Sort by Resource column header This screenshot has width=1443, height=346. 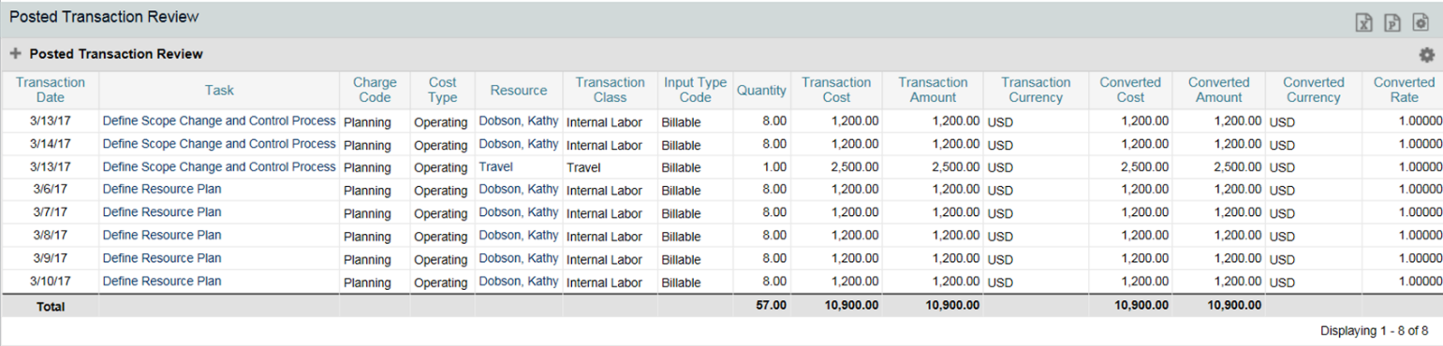point(518,90)
